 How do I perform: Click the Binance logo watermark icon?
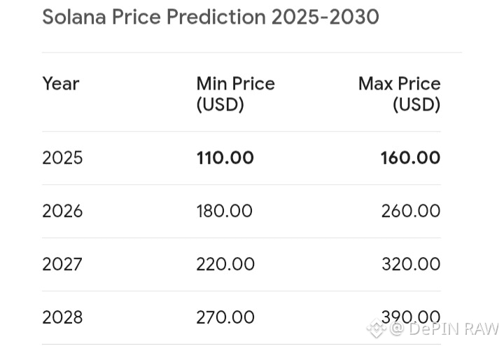point(377,328)
